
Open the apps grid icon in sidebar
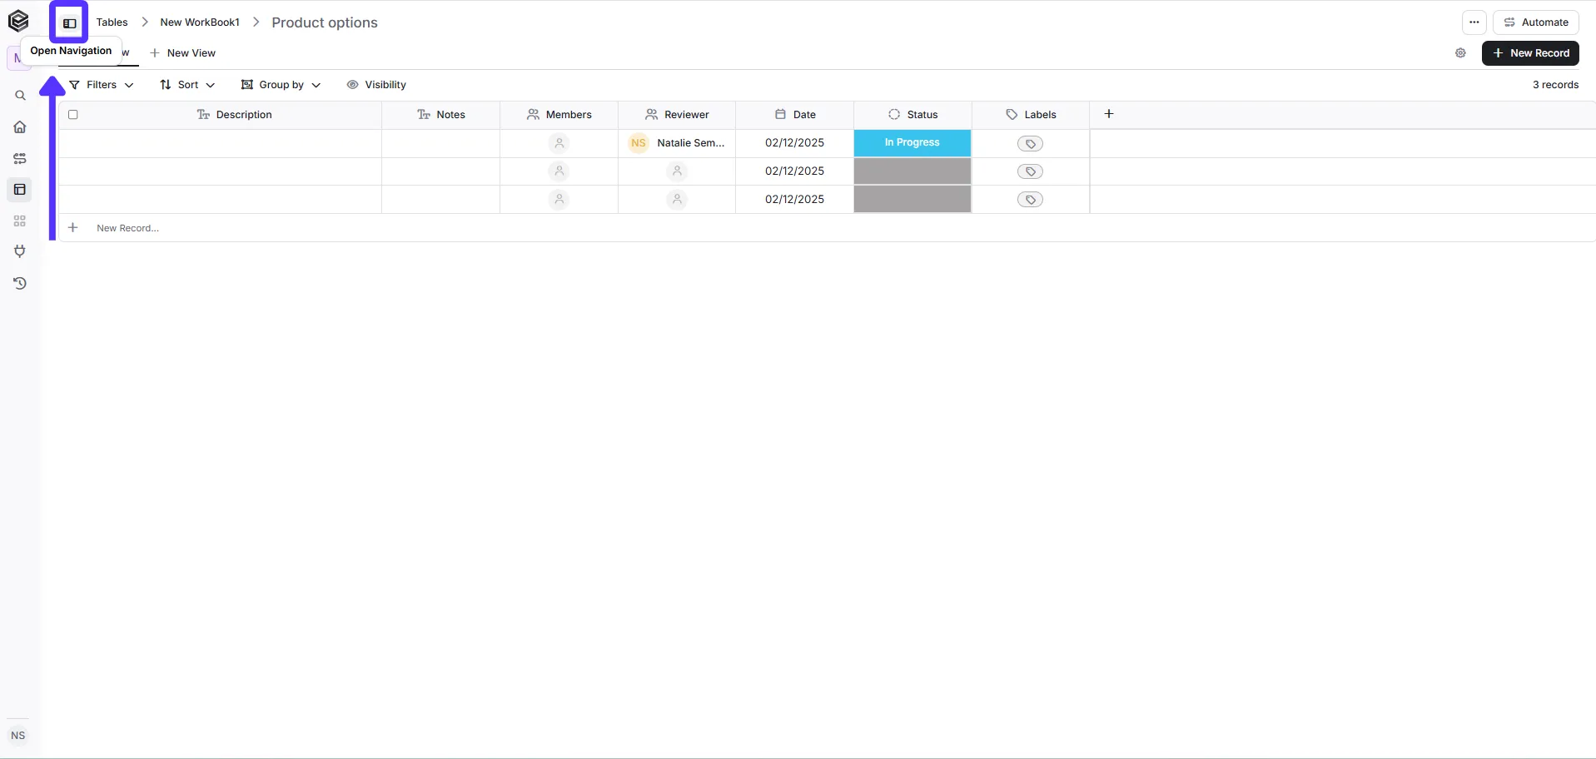[x=20, y=221]
